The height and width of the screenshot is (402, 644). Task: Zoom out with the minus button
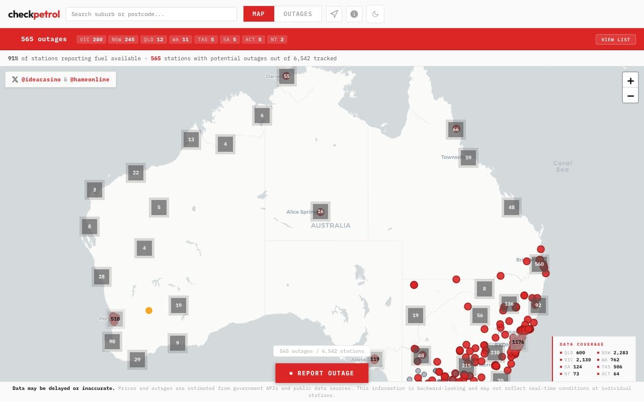coord(630,95)
